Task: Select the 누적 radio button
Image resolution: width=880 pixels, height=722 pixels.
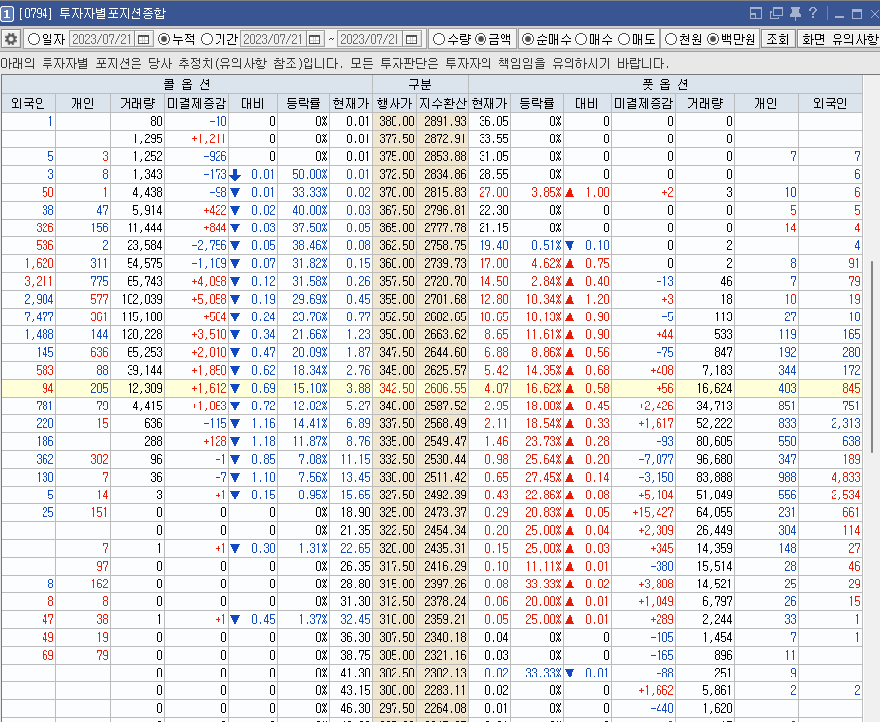Action: tap(164, 39)
